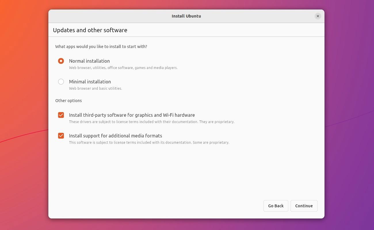Toggle support for additional media formats checkbox
374x230 pixels.
point(61,136)
